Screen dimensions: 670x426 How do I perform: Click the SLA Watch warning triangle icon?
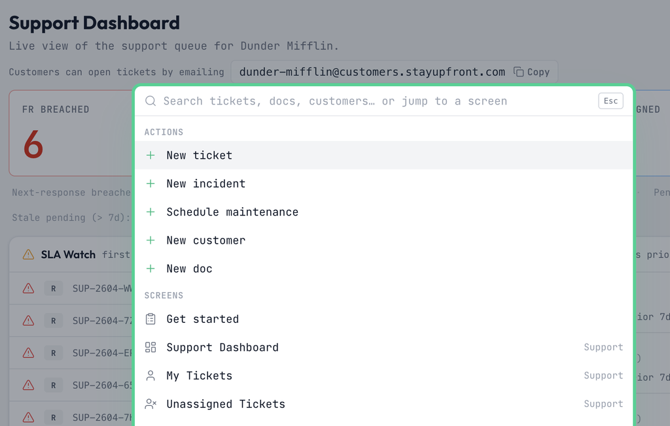coord(28,255)
